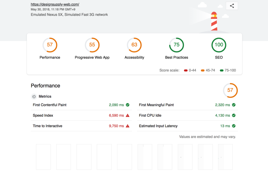Image resolution: width=268 pixels, height=174 pixels.
Task: Click the green check for First Meaningful Paint
Action: tap(234, 105)
